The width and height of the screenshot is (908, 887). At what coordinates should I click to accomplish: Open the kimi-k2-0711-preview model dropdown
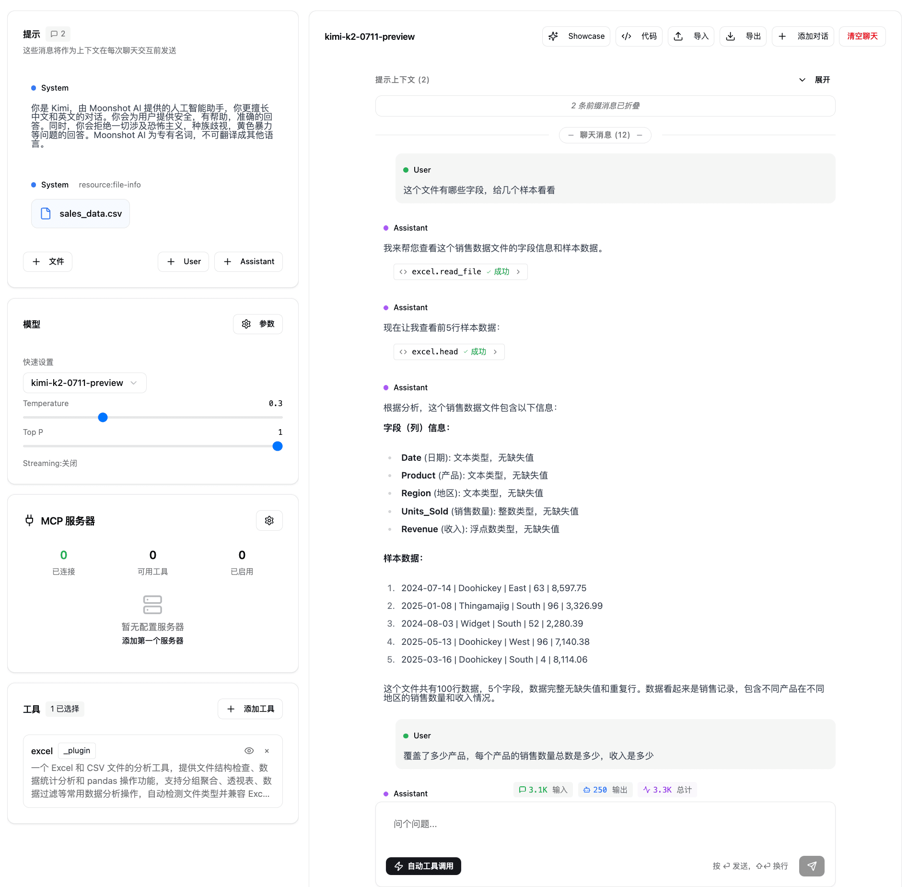tap(84, 383)
